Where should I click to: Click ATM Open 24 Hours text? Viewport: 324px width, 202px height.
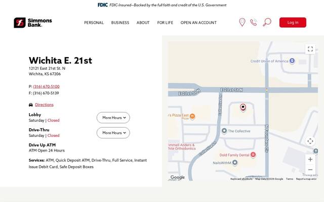(47, 150)
